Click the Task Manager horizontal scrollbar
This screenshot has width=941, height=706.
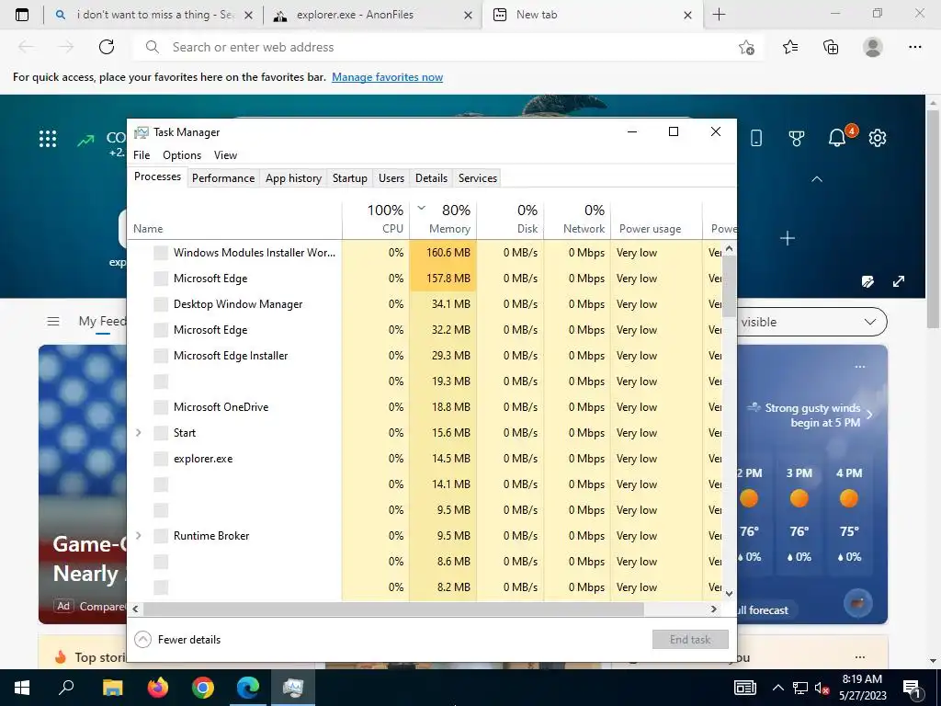tap(393, 609)
